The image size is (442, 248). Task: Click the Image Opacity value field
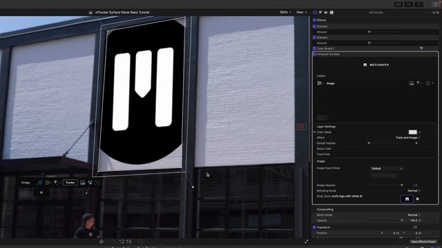point(415,185)
